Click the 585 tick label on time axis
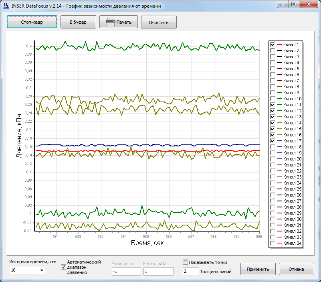Viewport: 321px width, 282px height. [x=146, y=237]
